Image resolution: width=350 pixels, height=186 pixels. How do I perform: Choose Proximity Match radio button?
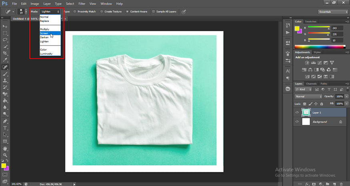tap(75, 12)
